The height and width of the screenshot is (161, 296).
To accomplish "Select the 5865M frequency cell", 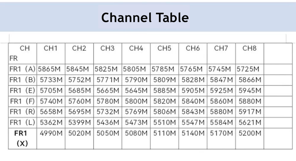I will (x=51, y=69).
